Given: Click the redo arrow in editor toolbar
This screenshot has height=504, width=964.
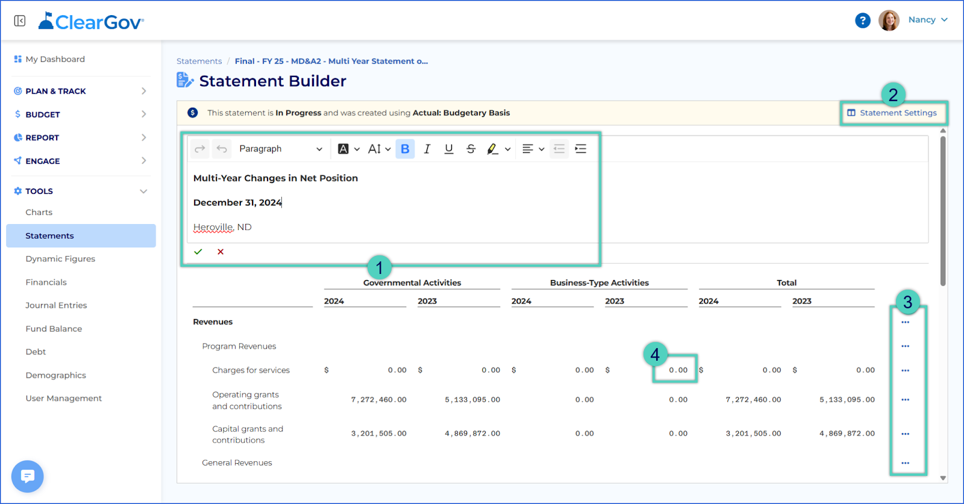Looking at the screenshot, I should (200, 149).
